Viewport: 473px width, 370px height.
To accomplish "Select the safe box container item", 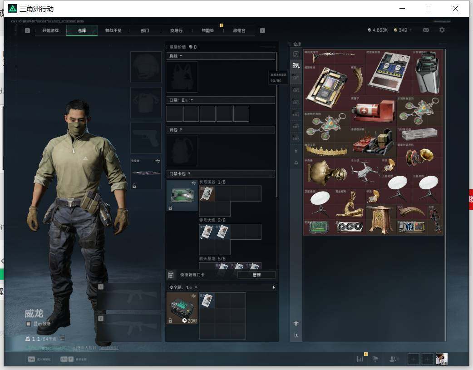I will click(x=182, y=308).
